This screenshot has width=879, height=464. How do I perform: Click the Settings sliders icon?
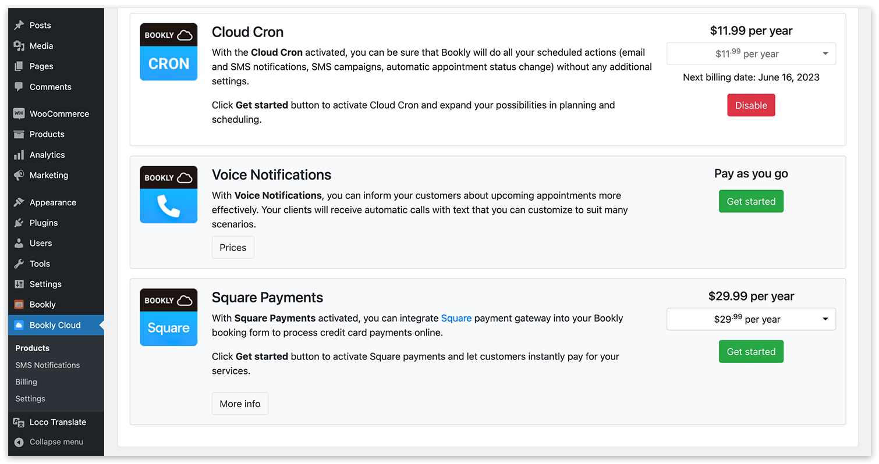pyautogui.click(x=19, y=284)
